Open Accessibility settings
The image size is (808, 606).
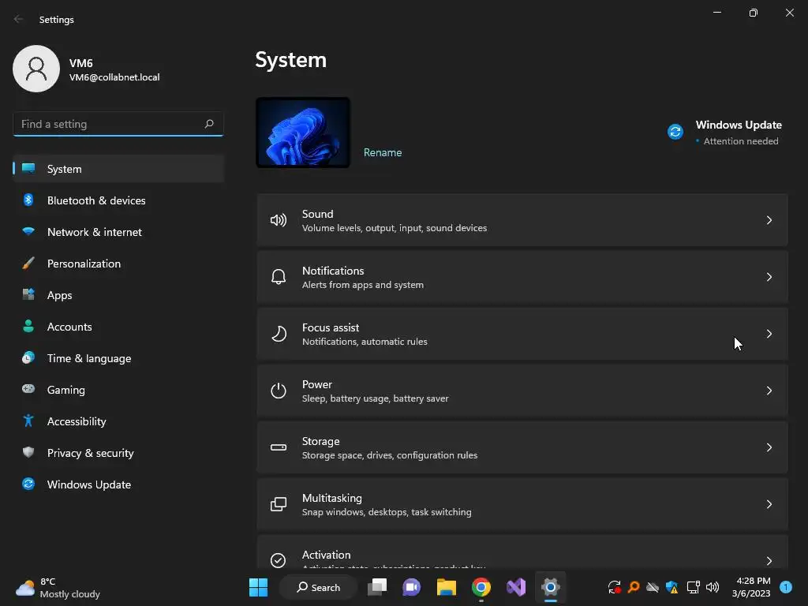(x=118, y=421)
